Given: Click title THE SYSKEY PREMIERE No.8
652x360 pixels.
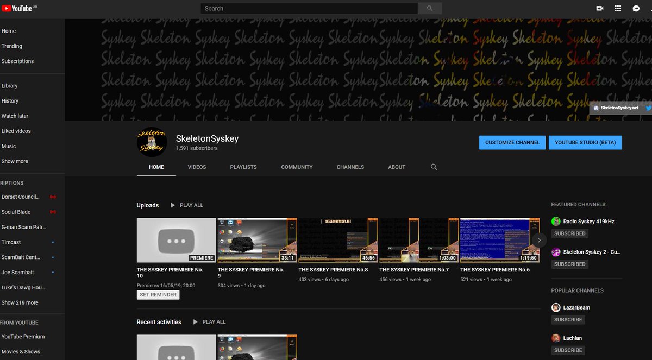Looking at the screenshot, I should (x=333, y=270).
